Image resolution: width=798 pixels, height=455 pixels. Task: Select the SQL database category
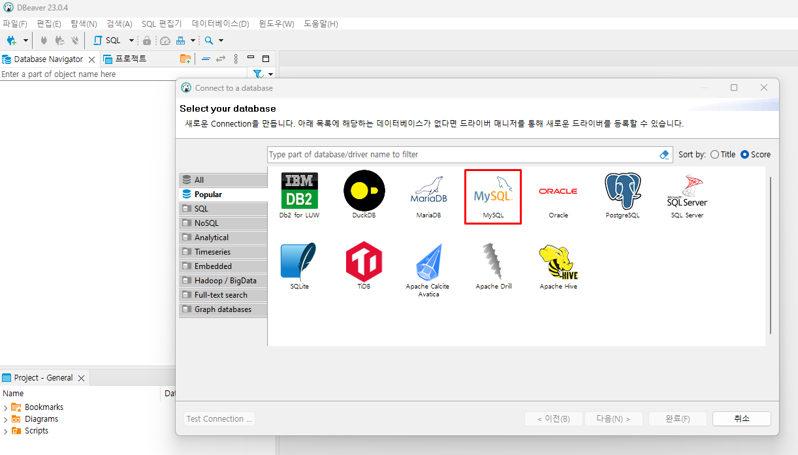coord(223,209)
